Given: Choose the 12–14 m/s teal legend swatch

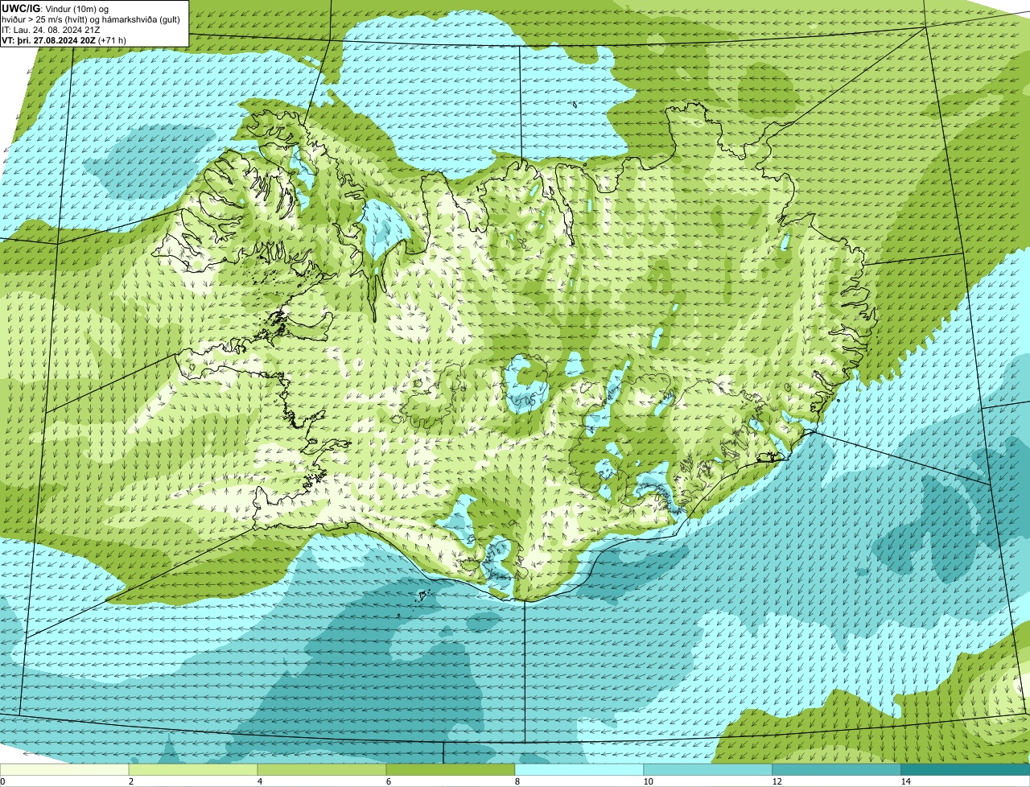Looking at the screenshot, I should click(837, 770).
